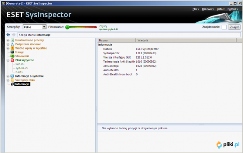
Task: Expand the Szczegóły pliku tree node
Action: 8,80
